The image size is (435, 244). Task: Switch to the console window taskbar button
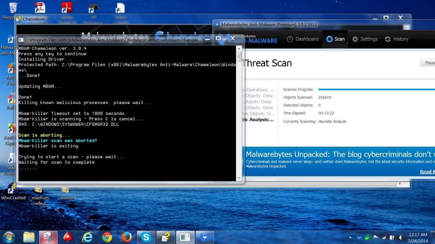pos(185,237)
